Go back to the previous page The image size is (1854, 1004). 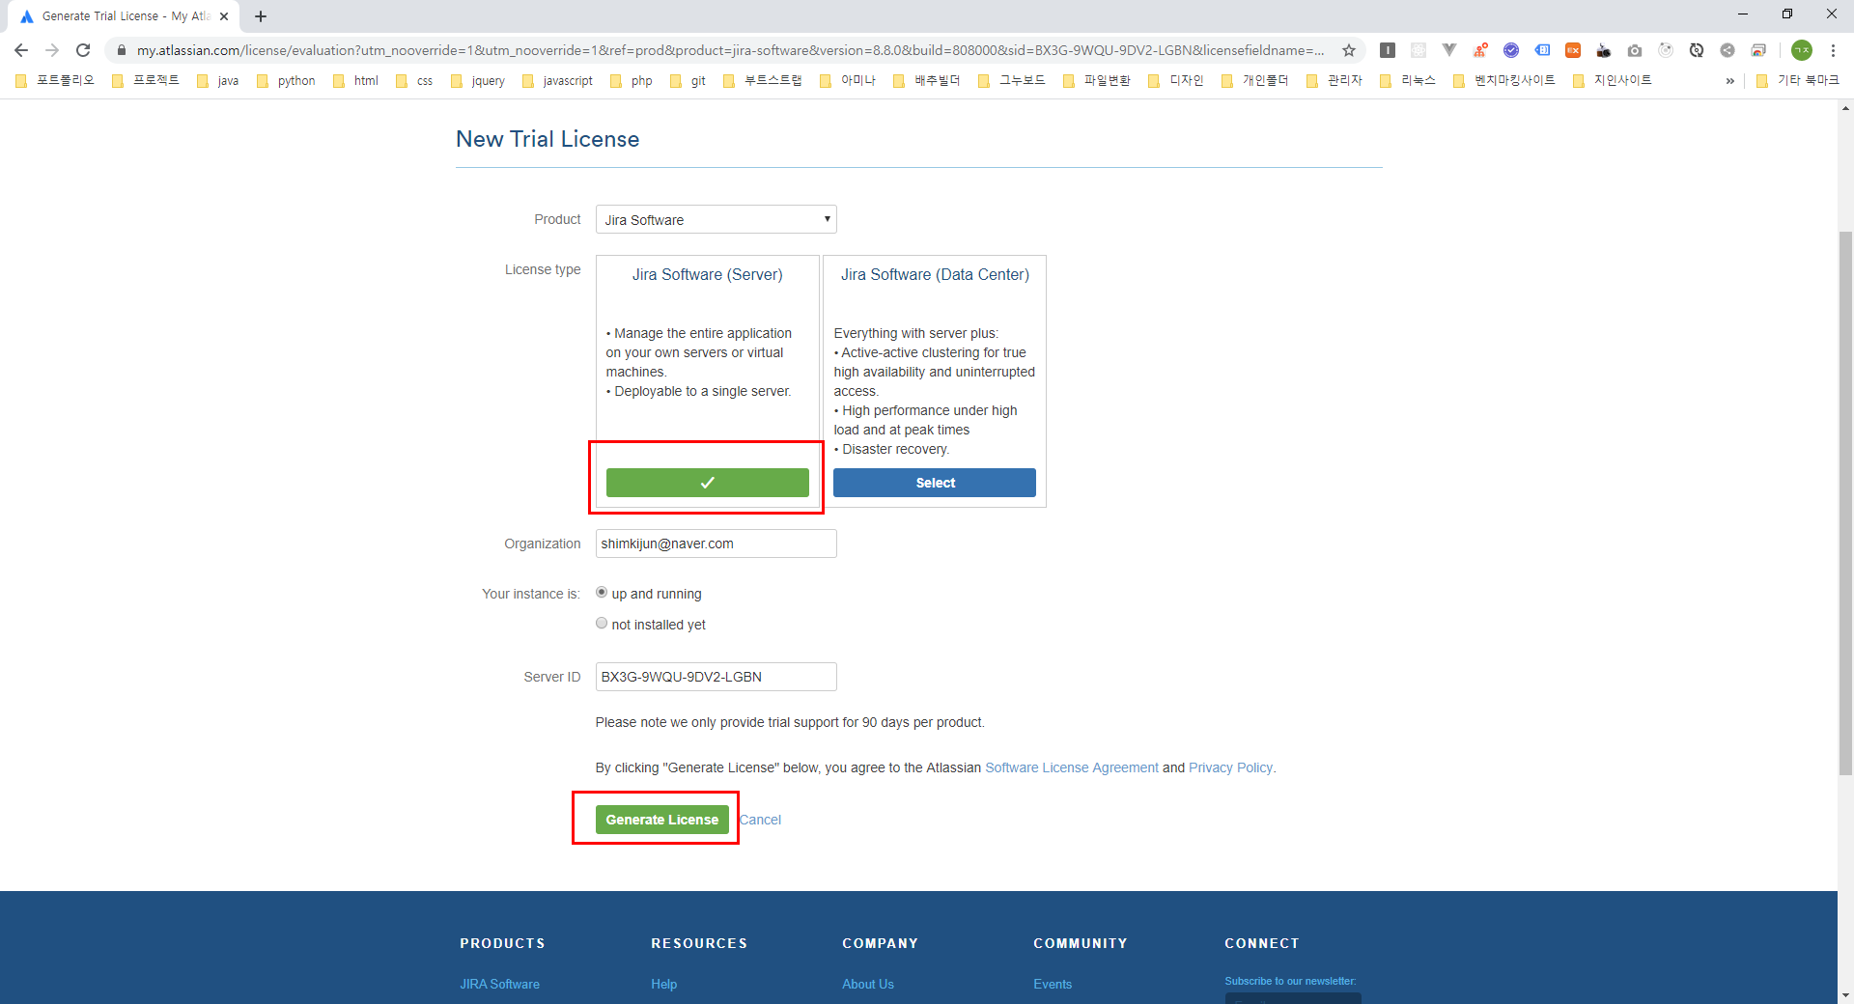[x=21, y=50]
